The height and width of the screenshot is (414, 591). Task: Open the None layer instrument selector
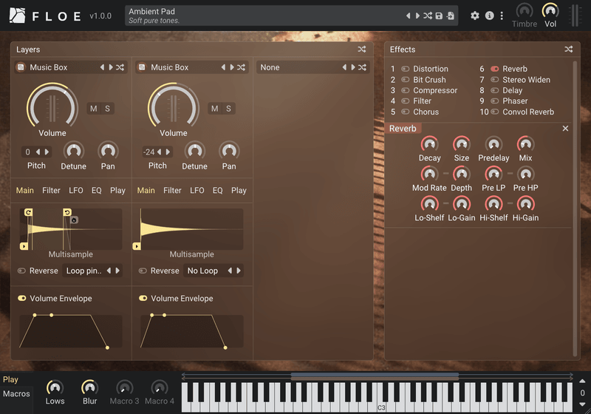pos(300,67)
